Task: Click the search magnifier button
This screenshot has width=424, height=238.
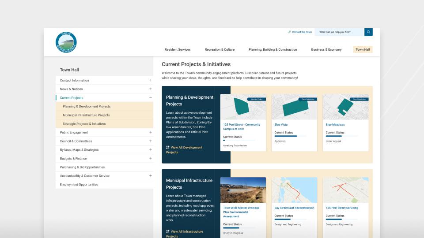Action: point(368,32)
